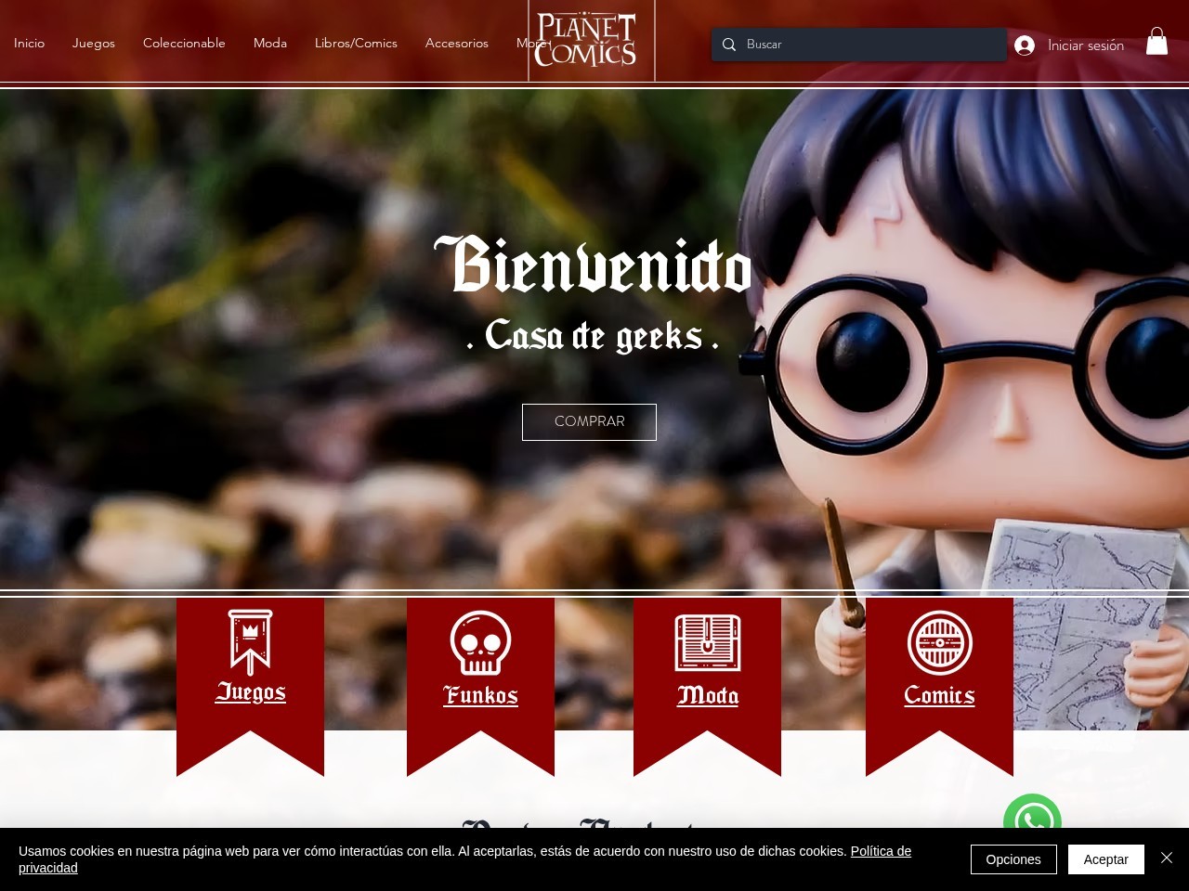Click the search magnifier icon
The width and height of the screenshot is (1189, 891).
728,45
